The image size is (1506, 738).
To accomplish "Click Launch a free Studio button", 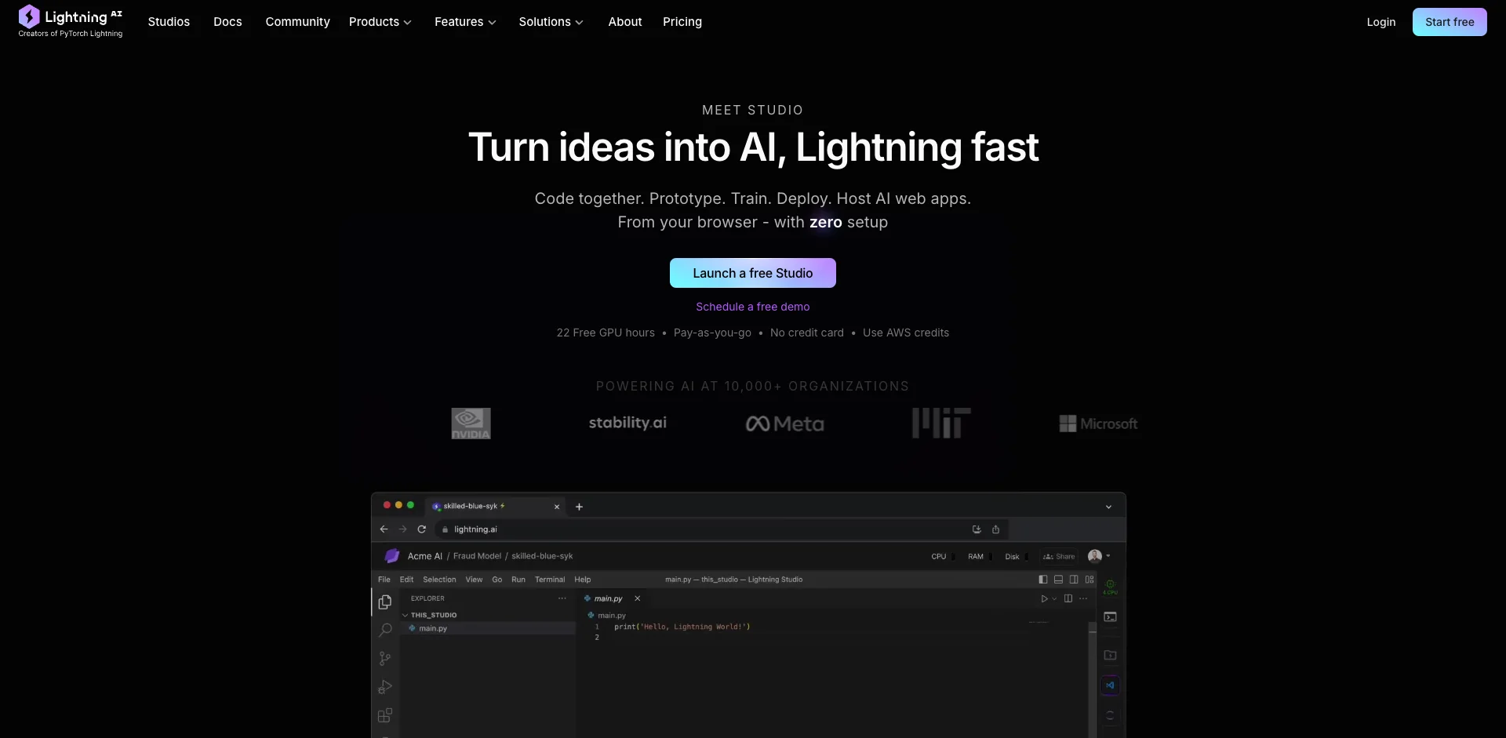I will pos(753,273).
